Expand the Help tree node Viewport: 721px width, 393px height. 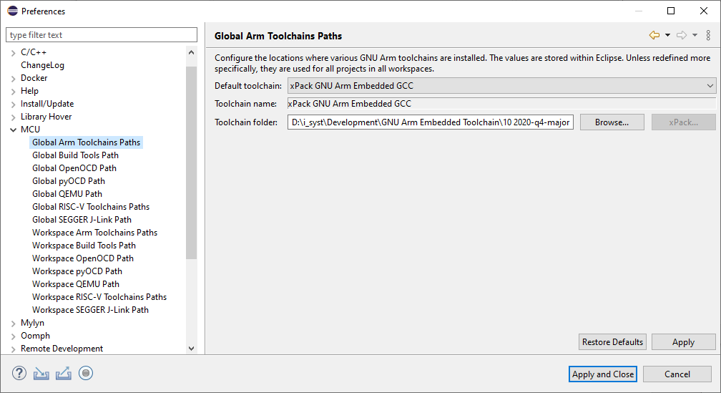click(x=14, y=91)
